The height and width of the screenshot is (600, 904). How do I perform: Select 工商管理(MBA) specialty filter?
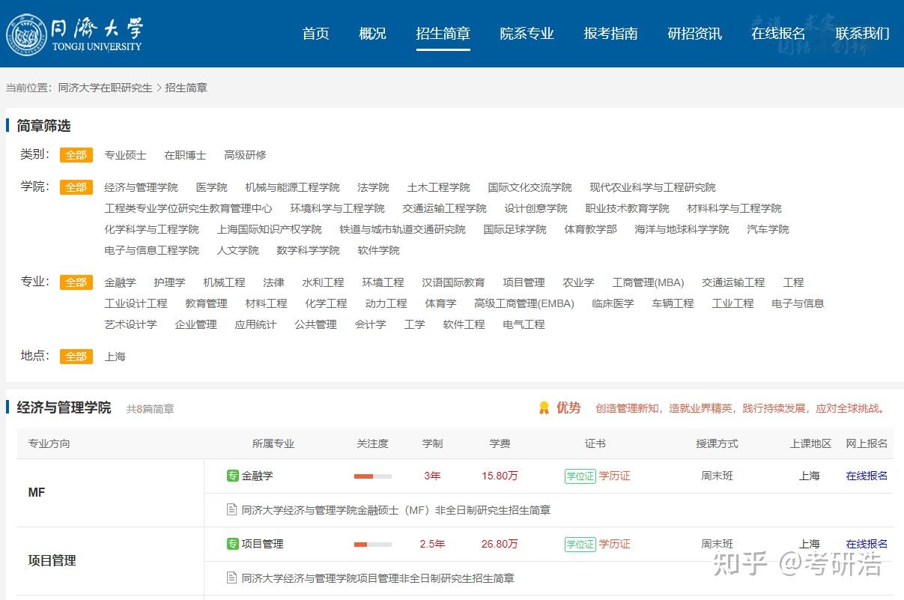(649, 282)
